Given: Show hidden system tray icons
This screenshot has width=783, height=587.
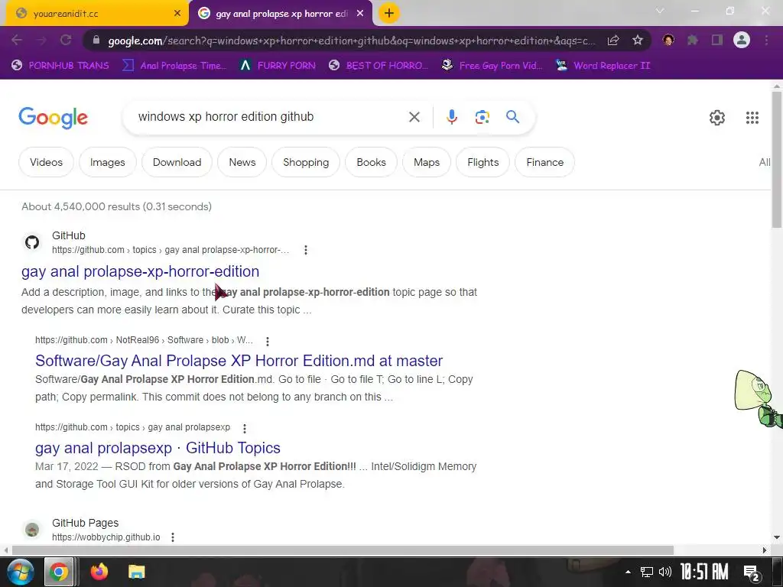Looking at the screenshot, I should coord(628,572).
